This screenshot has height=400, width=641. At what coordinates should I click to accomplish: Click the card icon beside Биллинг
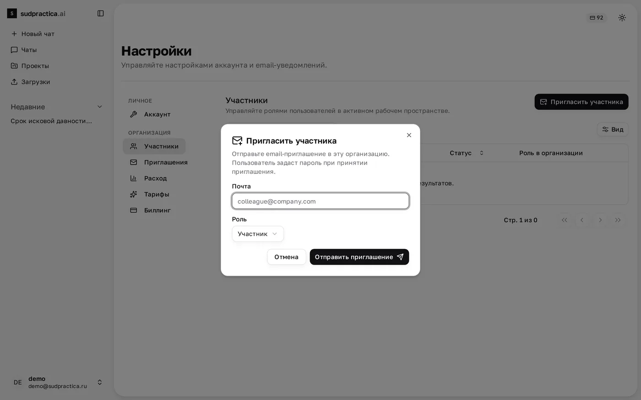click(x=134, y=210)
